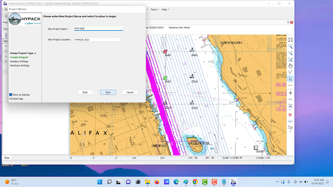Viewport: 333px width, 187px height.
Task: Click the undo curved arrow icon in map toolbar
Action: 290,99
